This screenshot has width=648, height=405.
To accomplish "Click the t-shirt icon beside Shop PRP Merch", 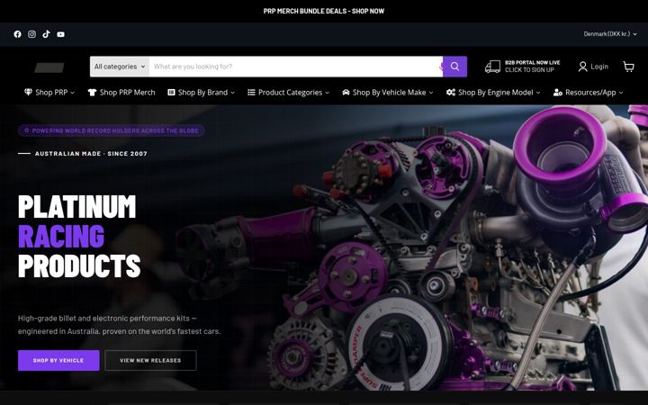I will pos(92,92).
